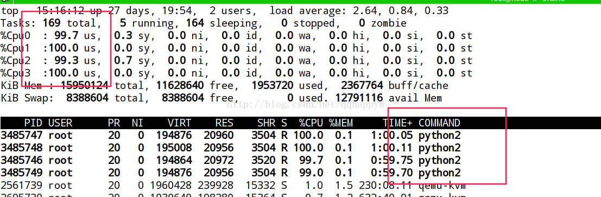Select process PID 2561739

(x=22, y=186)
